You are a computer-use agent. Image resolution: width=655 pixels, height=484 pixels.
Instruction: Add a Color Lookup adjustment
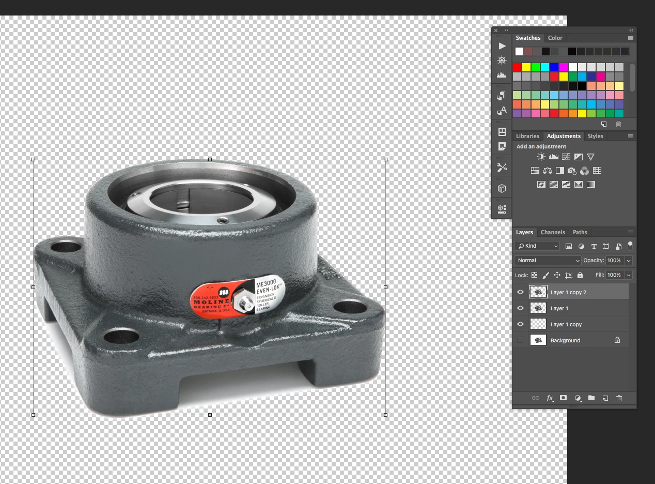[597, 171]
